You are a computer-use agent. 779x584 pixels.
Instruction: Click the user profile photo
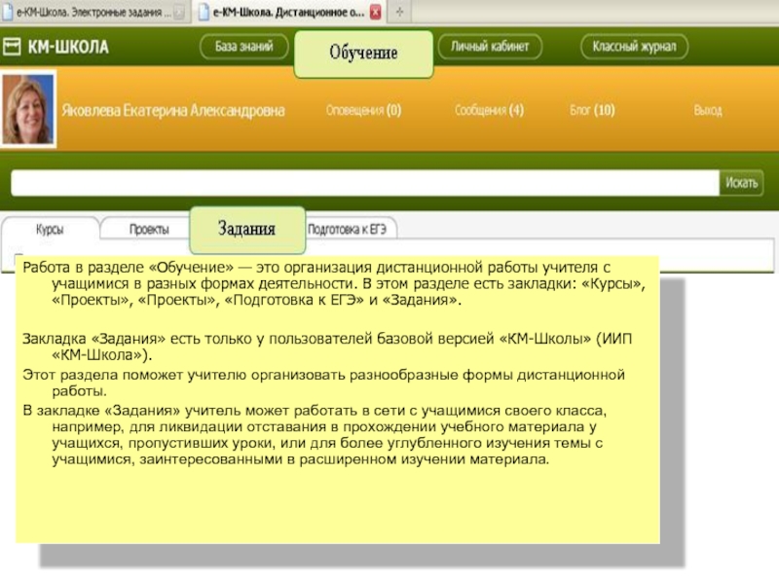(28, 109)
